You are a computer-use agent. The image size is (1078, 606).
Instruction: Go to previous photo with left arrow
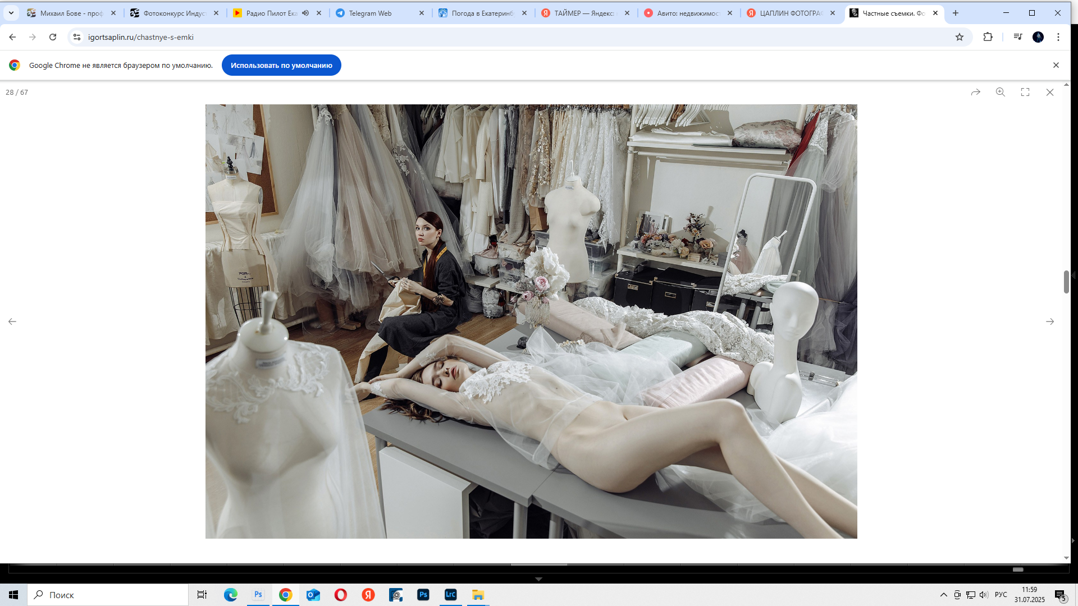tap(12, 322)
